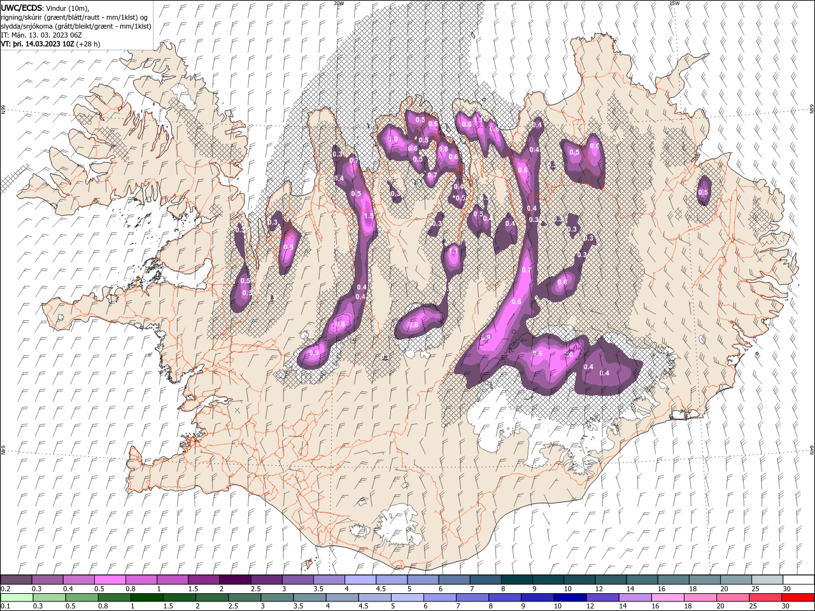This screenshot has height=611, width=815.
Task: Pick the dark teal 8 swatch in snow scale
Action: tap(517, 580)
